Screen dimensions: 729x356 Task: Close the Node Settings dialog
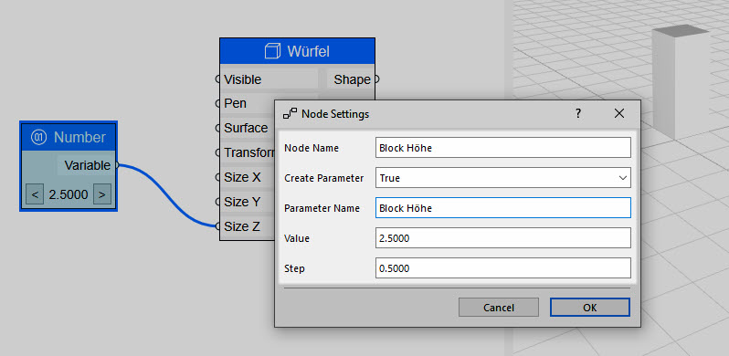click(618, 113)
